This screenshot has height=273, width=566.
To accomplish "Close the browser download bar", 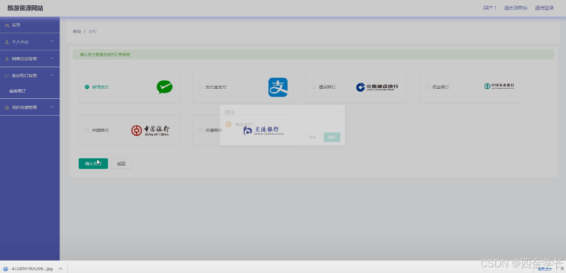I will tap(562, 269).
